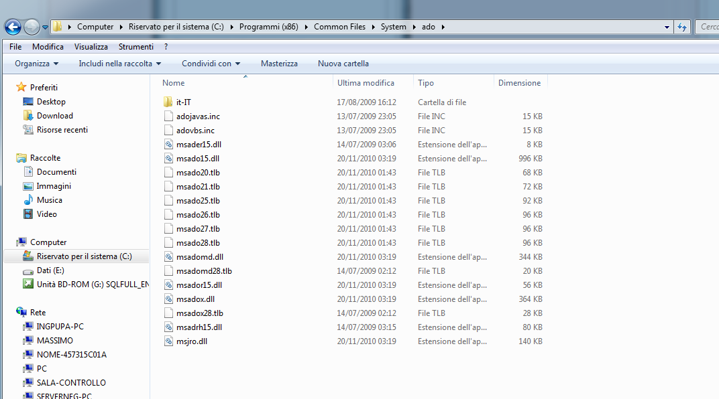Open the Visualizza menu
The width and height of the screenshot is (719, 399).
(x=91, y=47)
